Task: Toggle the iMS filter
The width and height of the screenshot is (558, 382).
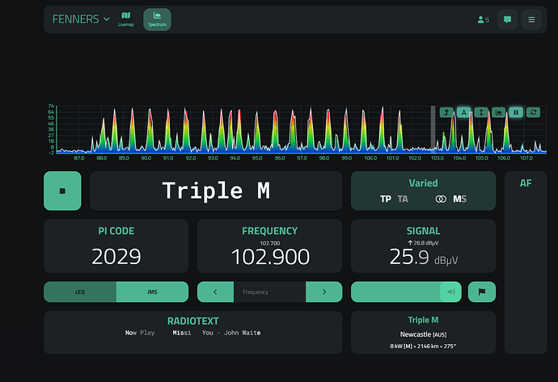Action: [152, 292]
